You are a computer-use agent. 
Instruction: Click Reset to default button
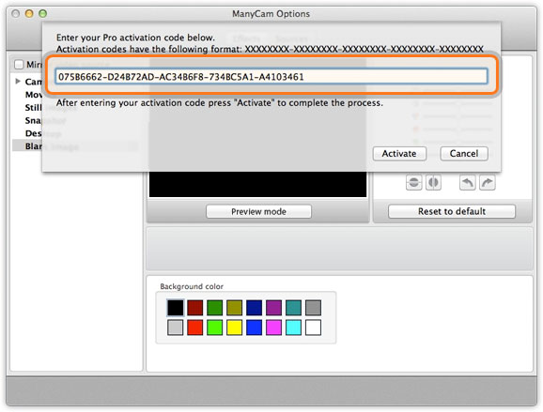point(452,211)
